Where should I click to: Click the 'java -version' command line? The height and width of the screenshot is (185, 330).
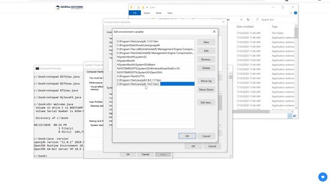pyautogui.click(x=51, y=139)
